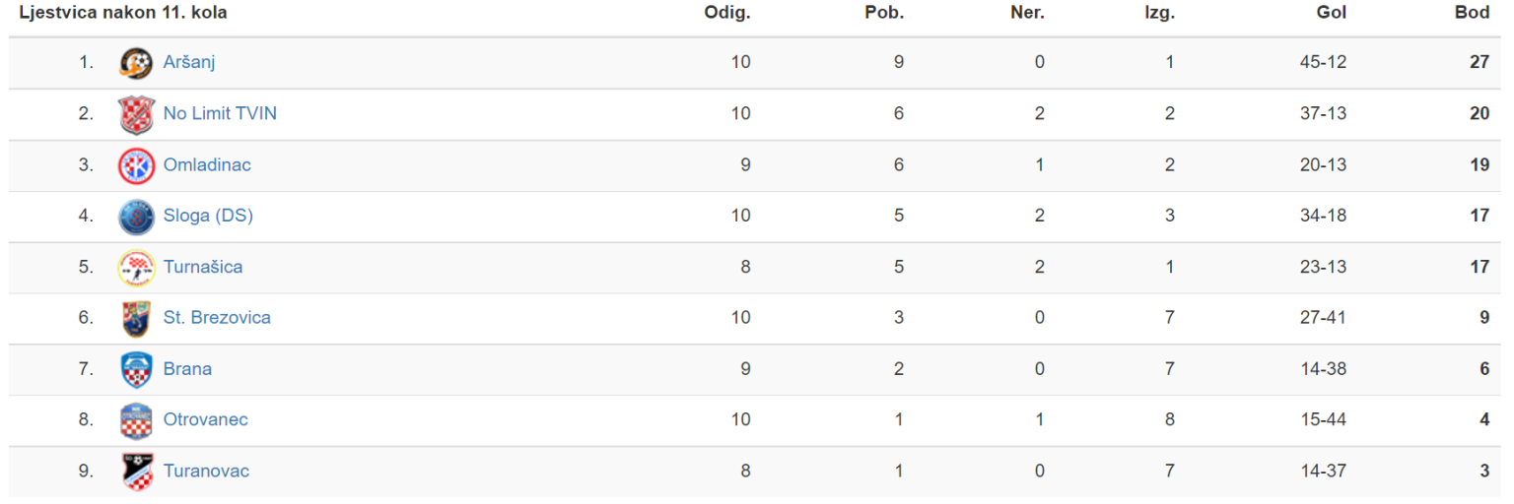The height and width of the screenshot is (504, 1514).
Task: Click the Turnašica club crest
Action: [x=136, y=267]
